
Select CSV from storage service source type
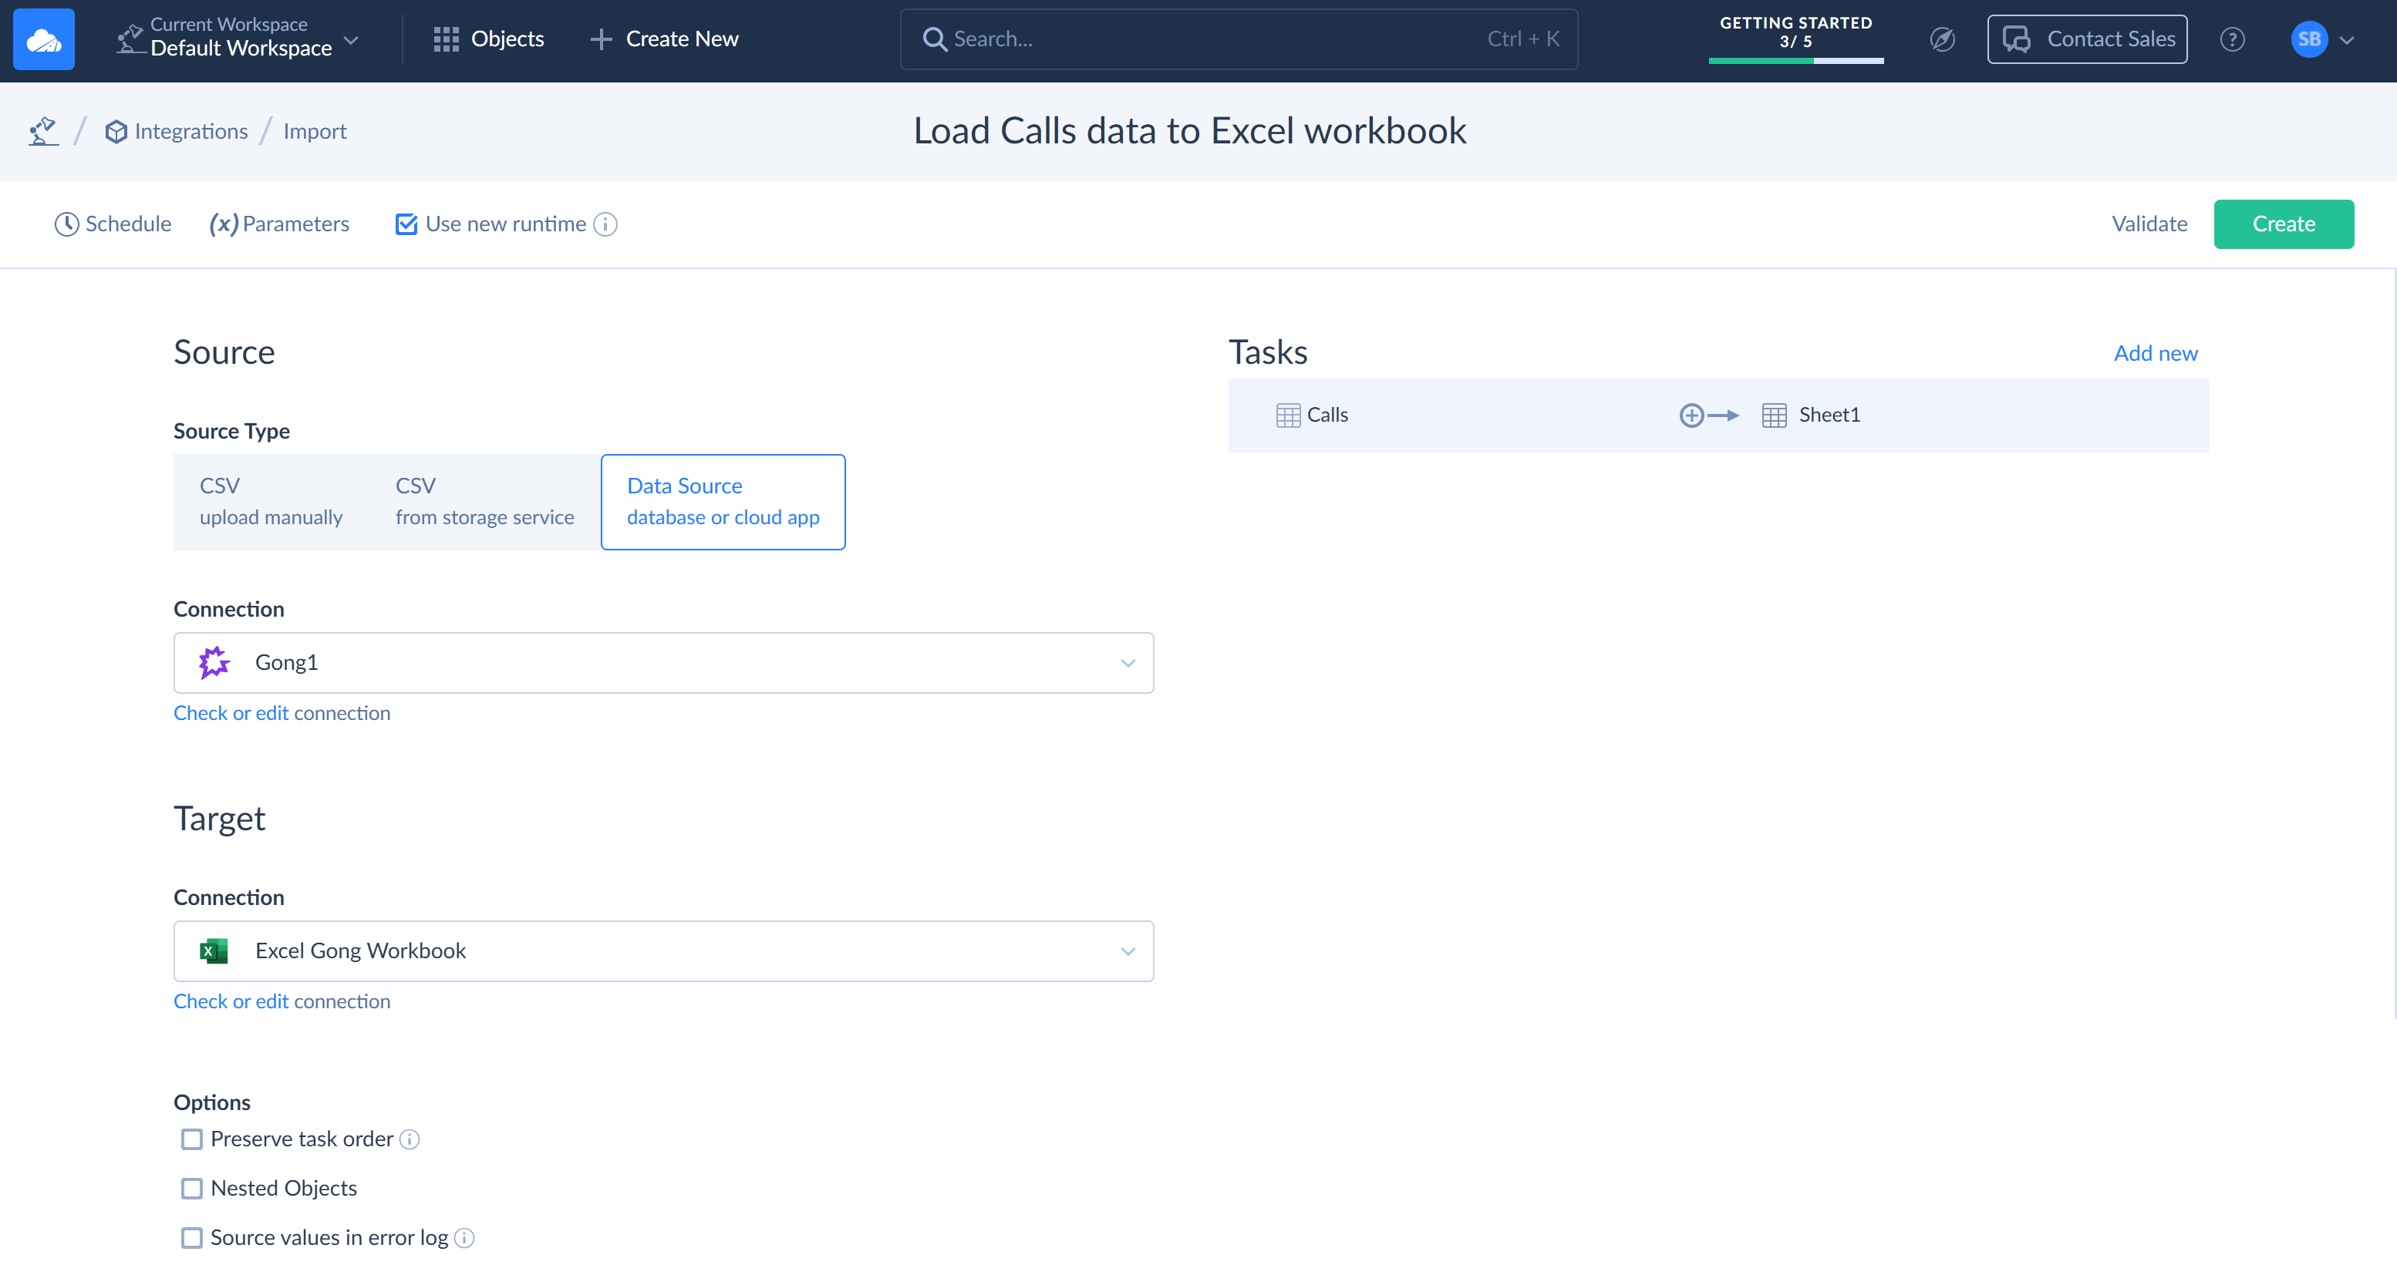(484, 501)
